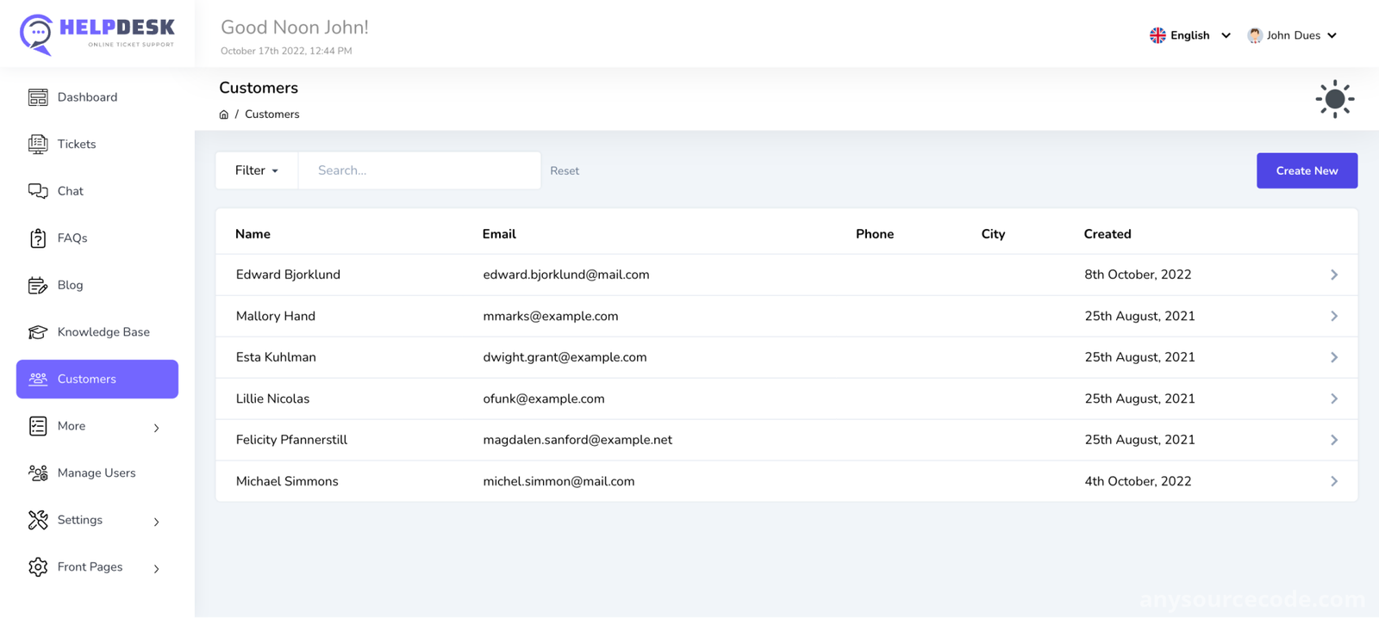Image resolution: width=1379 pixels, height=618 pixels.
Task: Click the Knowledge Base graduation cap icon
Action: [x=38, y=332]
